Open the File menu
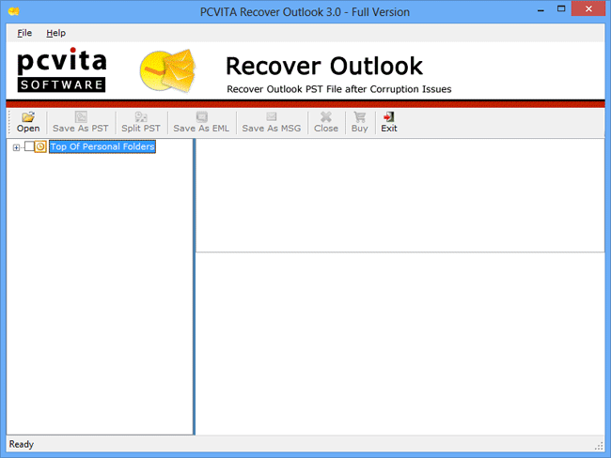The image size is (611, 458). 24,33
